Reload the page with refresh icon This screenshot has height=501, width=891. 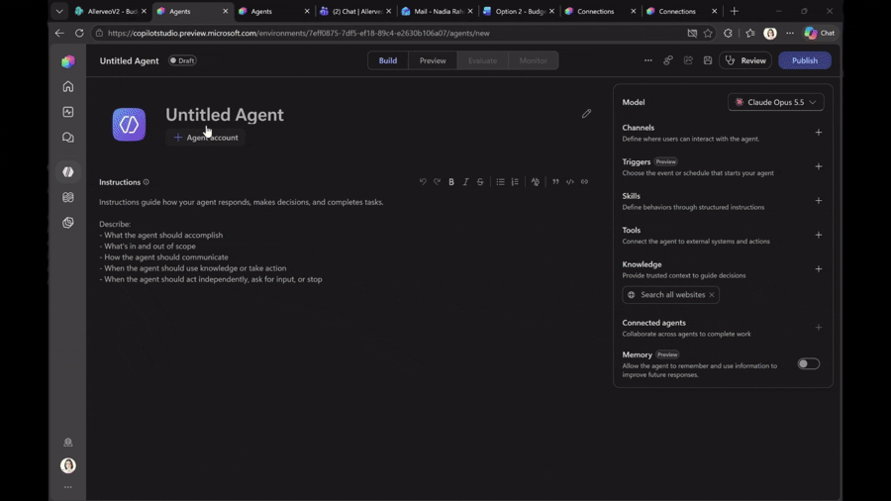79,33
